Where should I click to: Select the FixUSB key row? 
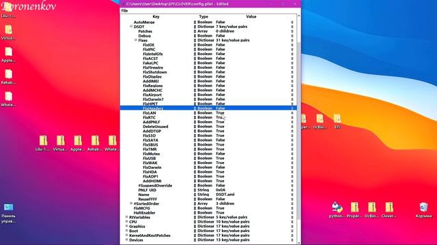point(149,158)
